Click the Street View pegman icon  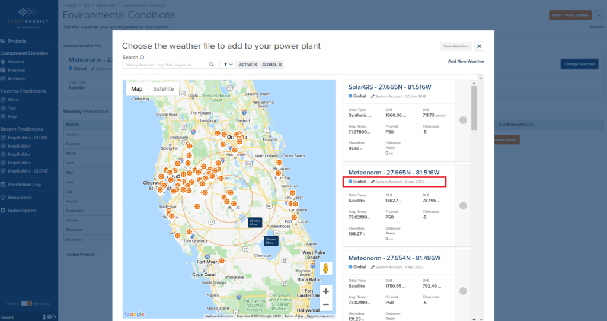point(325,268)
